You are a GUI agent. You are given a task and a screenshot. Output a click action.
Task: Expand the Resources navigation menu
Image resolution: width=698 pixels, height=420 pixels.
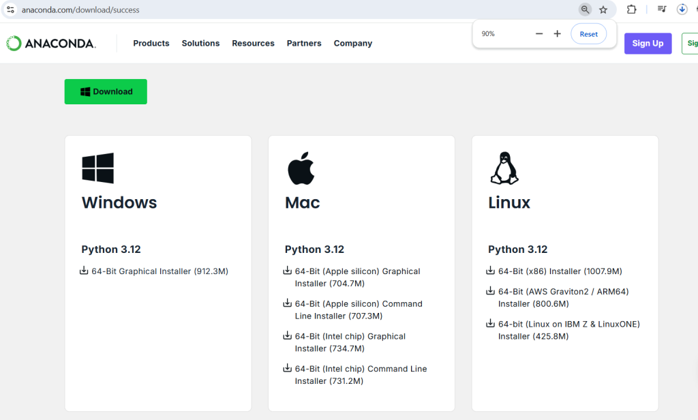click(253, 44)
